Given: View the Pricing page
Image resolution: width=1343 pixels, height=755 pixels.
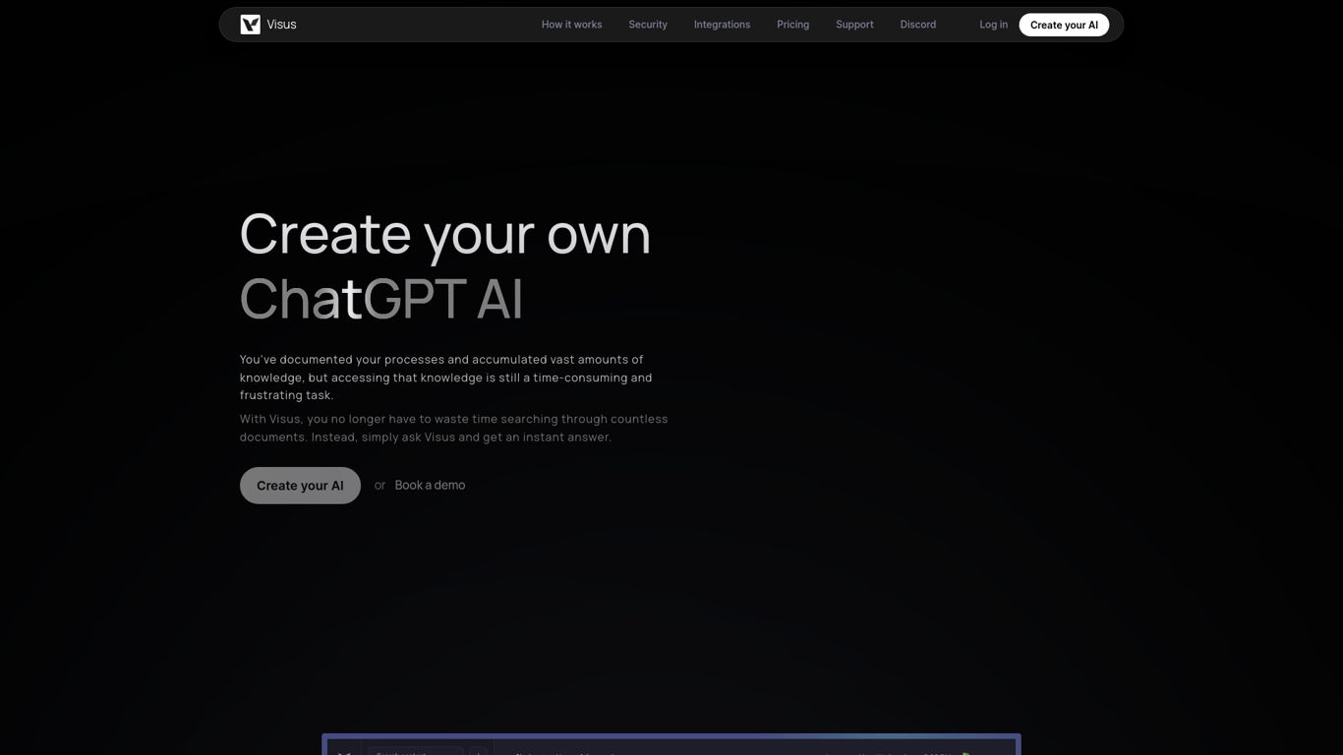Looking at the screenshot, I should click(792, 25).
